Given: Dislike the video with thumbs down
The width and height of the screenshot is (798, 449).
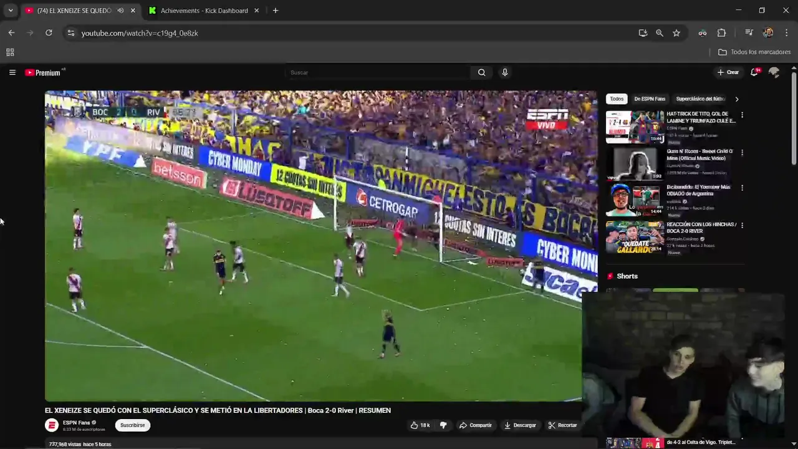Looking at the screenshot, I should tap(443, 425).
